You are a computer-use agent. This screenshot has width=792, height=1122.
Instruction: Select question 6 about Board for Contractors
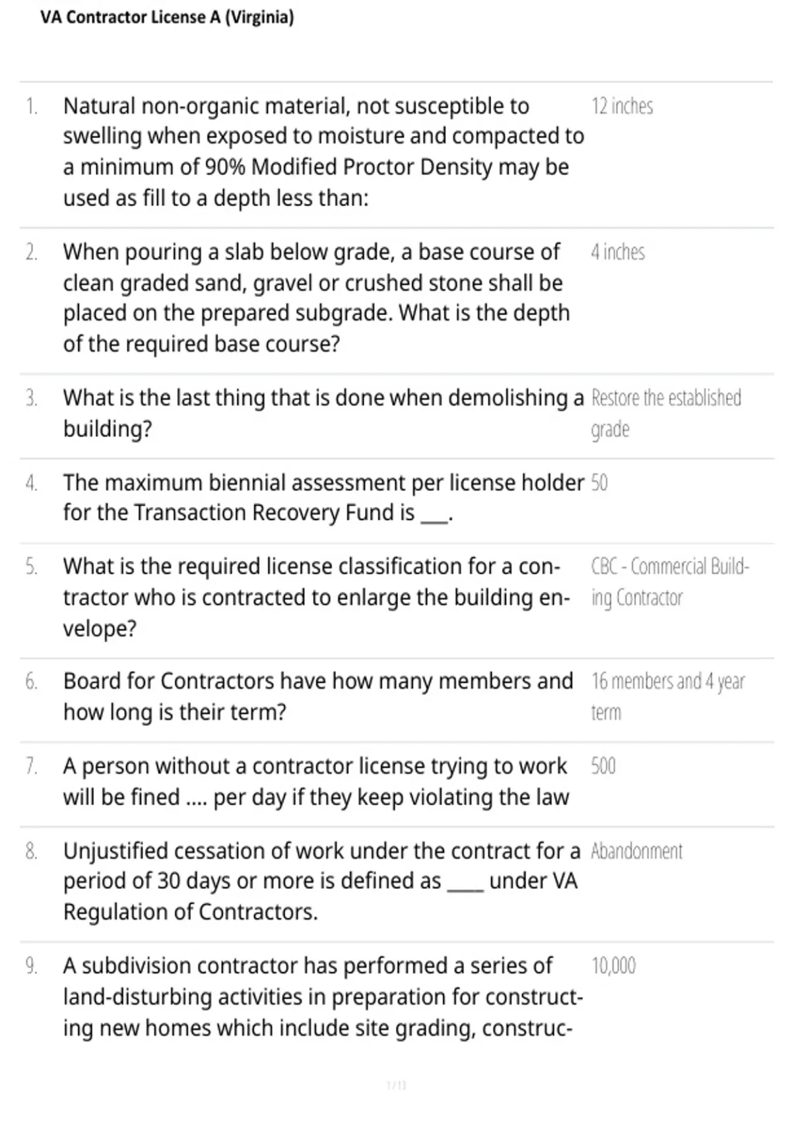[x=318, y=696]
